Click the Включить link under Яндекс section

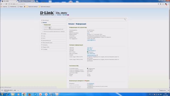92,83
